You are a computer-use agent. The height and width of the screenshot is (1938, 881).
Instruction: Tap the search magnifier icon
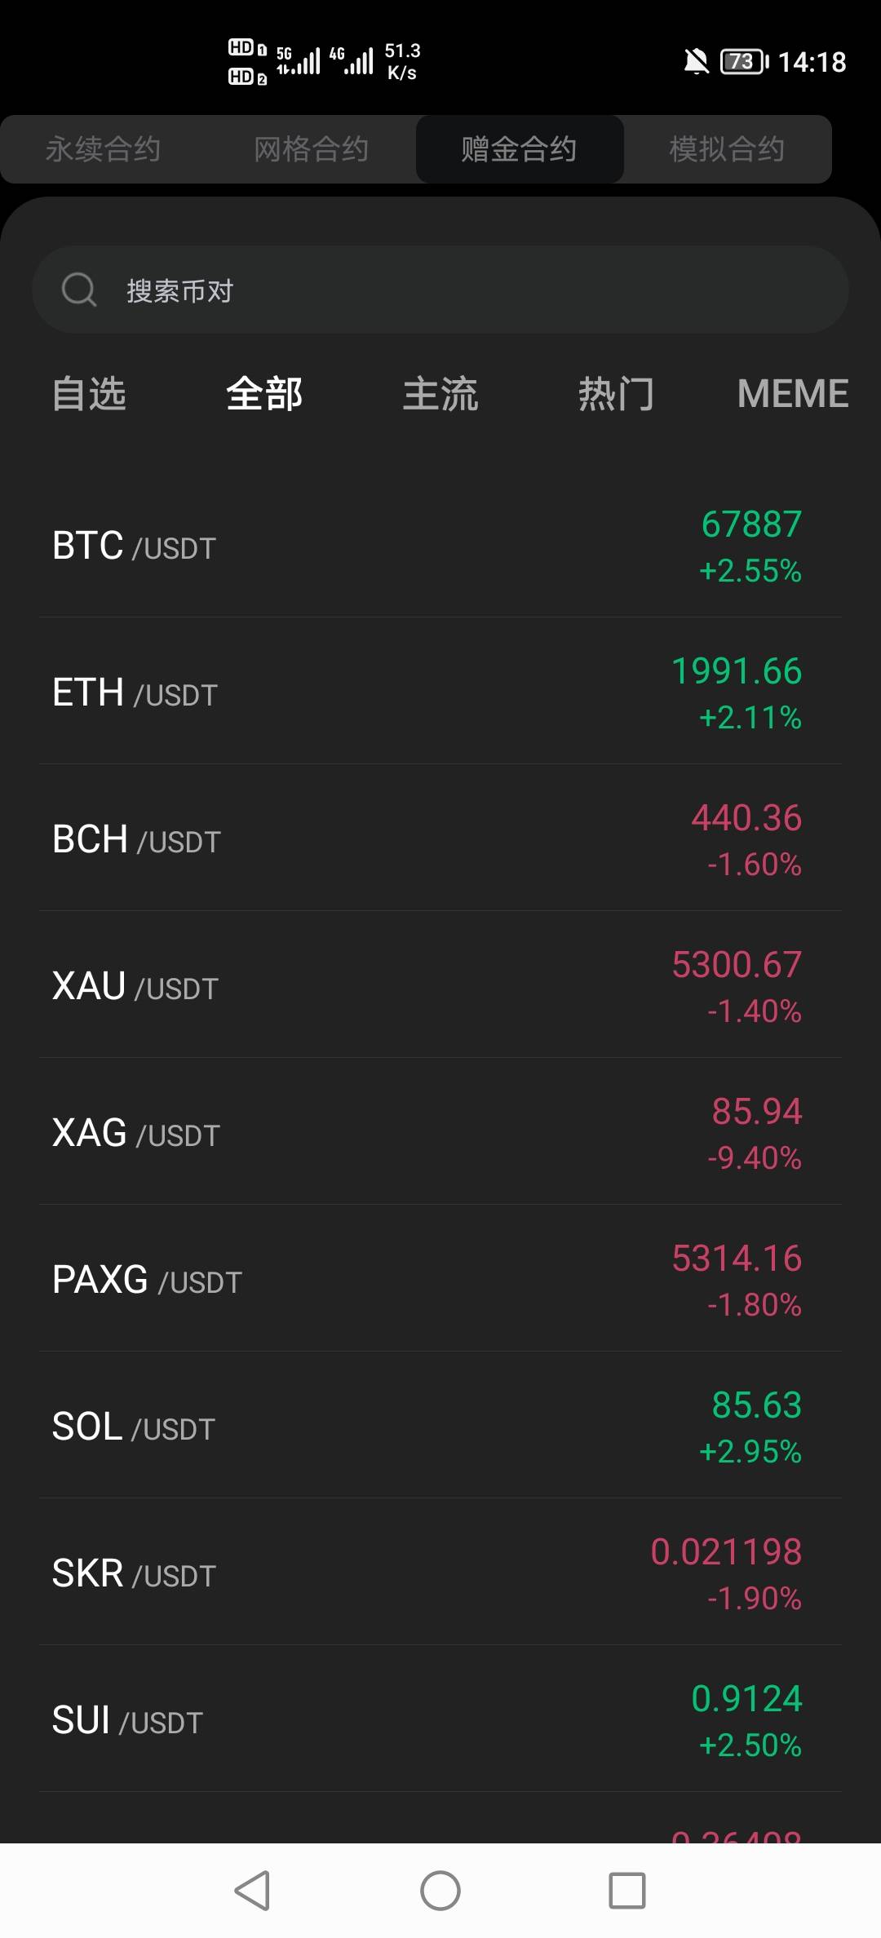79,290
